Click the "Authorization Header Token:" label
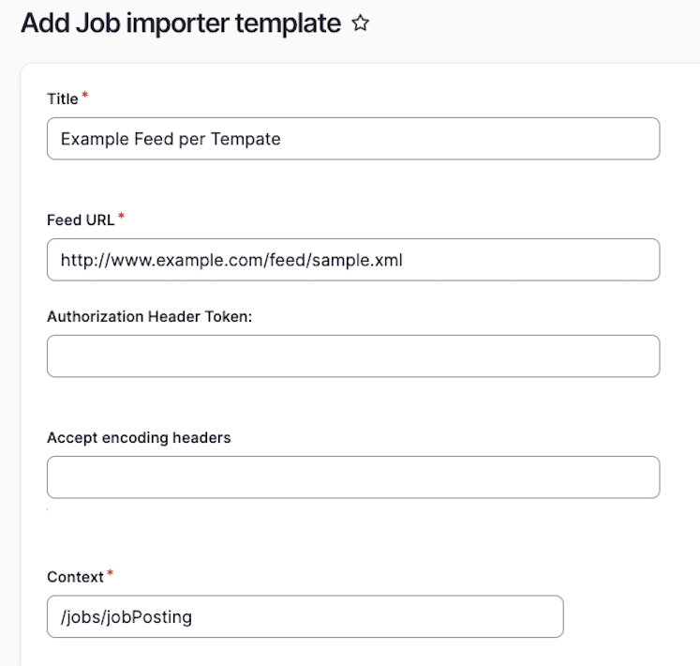The height and width of the screenshot is (666, 700). click(150, 317)
